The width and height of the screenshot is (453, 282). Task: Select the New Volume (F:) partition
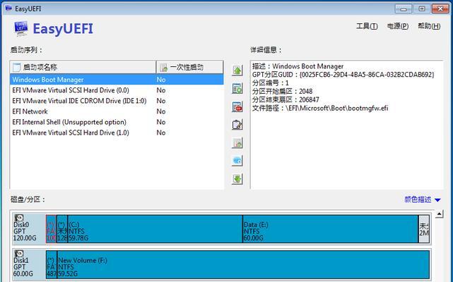pos(243,264)
